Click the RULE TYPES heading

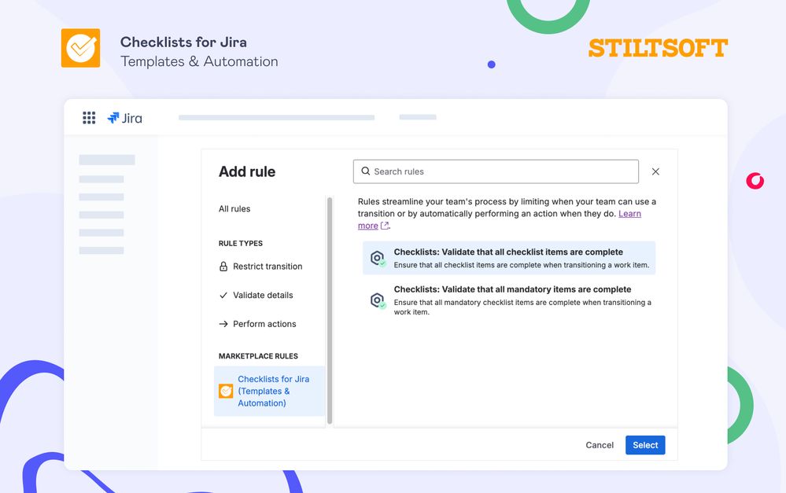click(x=241, y=244)
